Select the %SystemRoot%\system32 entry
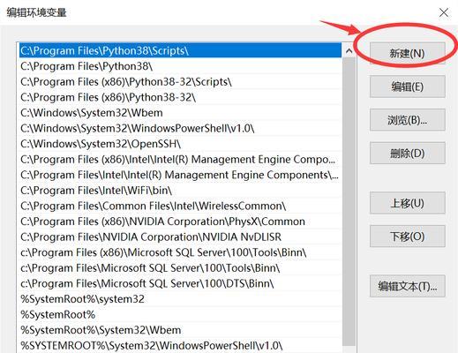The image size is (458, 353). [180, 299]
